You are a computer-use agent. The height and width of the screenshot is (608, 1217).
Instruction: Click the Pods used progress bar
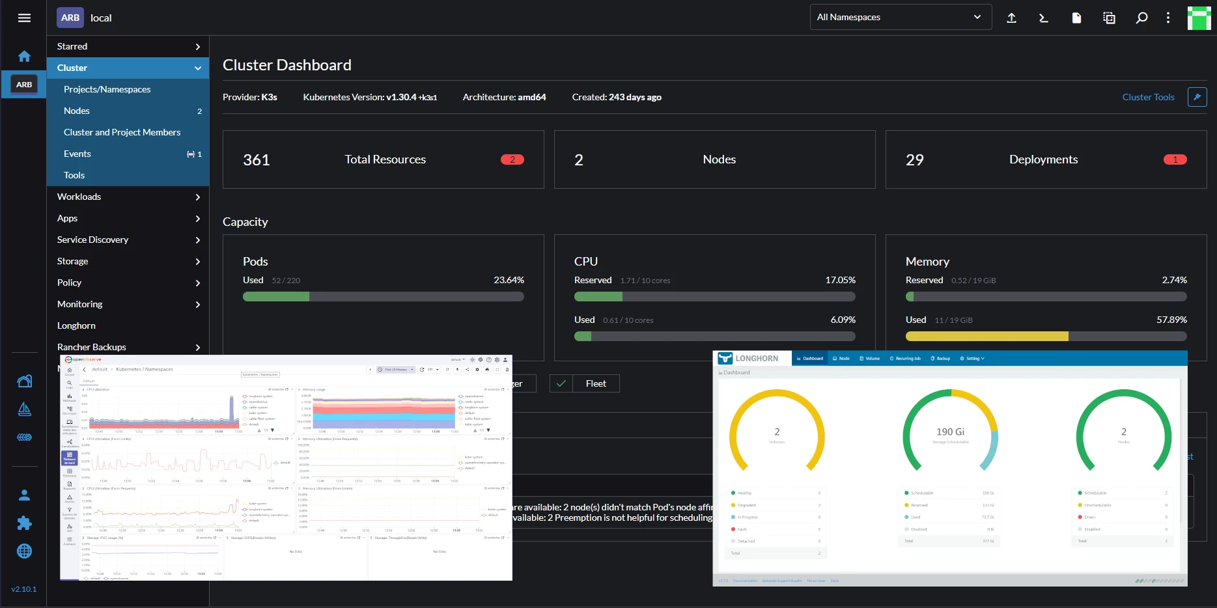point(384,297)
